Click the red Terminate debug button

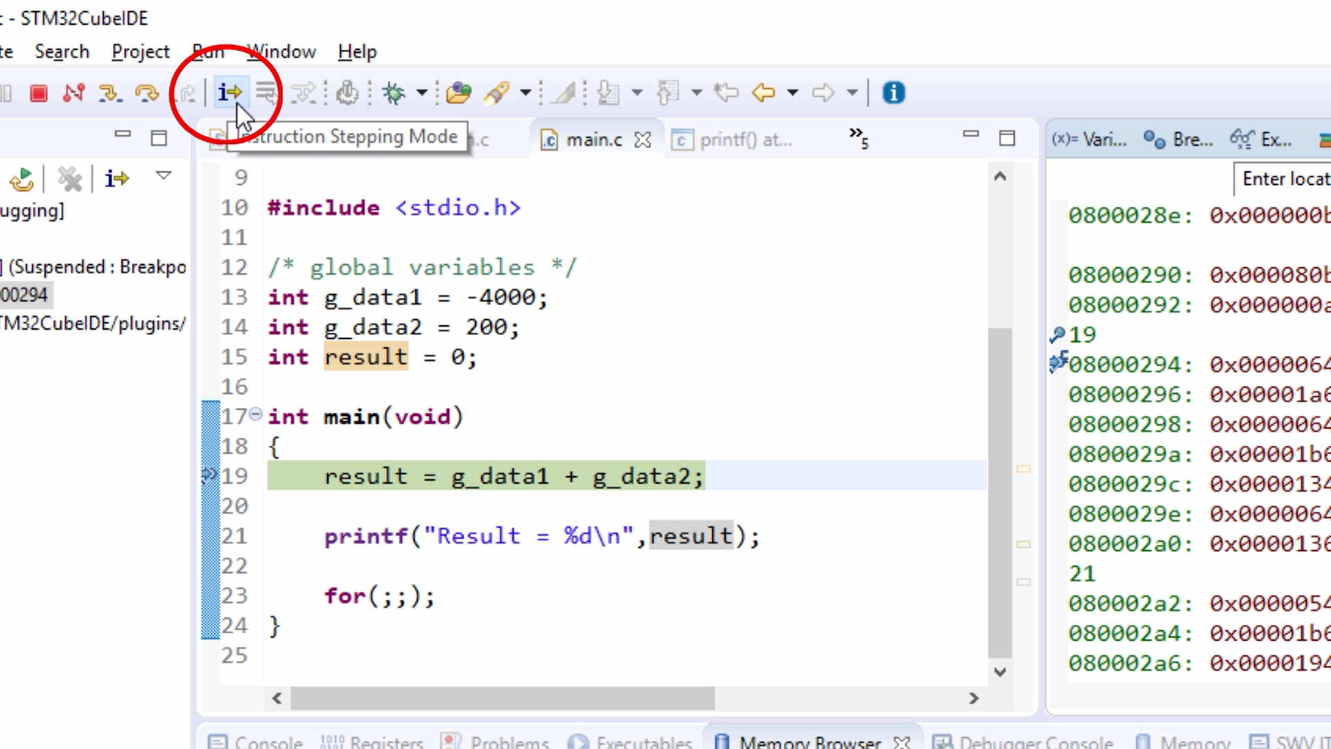click(x=39, y=93)
